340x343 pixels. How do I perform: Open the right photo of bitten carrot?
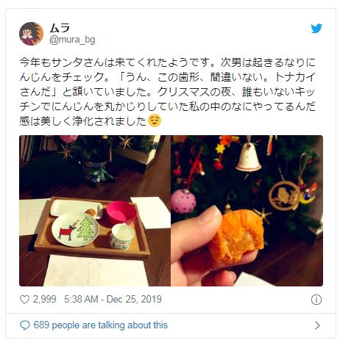tap(247, 211)
